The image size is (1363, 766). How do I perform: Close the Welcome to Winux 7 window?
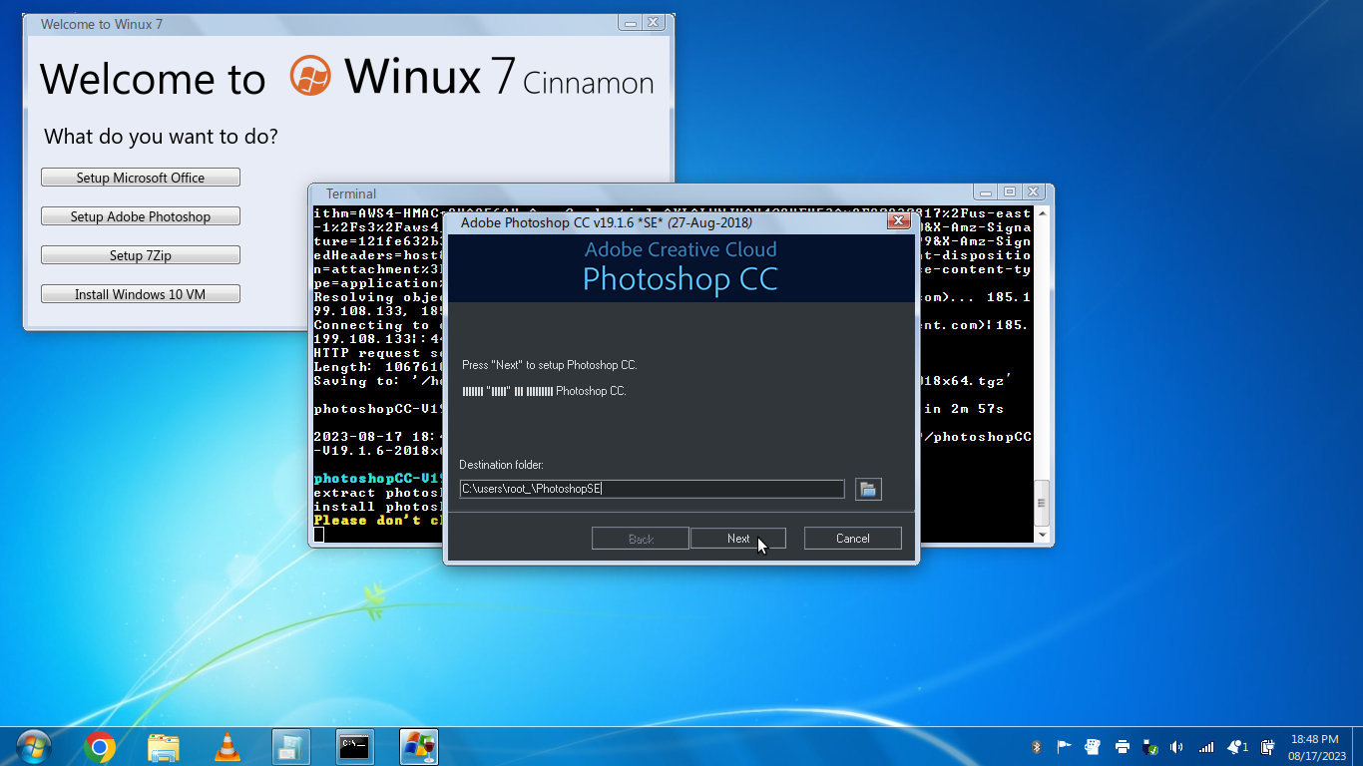point(654,22)
